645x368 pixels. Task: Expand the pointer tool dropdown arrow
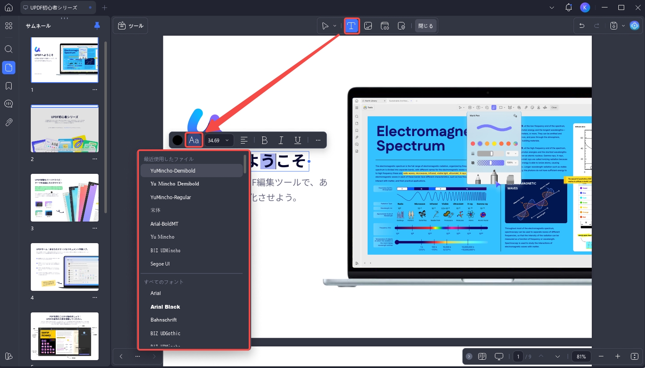click(x=335, y=26)
